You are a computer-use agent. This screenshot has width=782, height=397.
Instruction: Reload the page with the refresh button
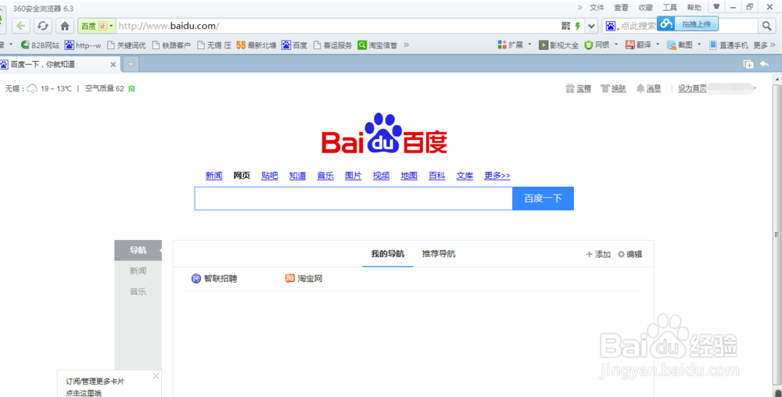pyautogui.click(x=43, y=26)
